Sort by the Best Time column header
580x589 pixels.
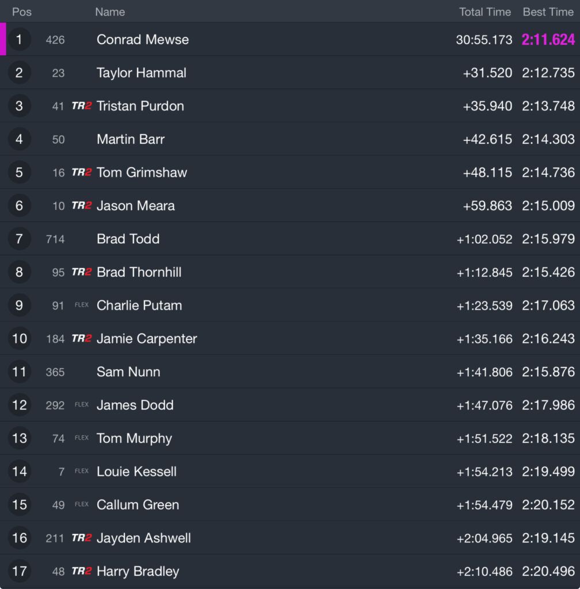(x=548, y=12)
